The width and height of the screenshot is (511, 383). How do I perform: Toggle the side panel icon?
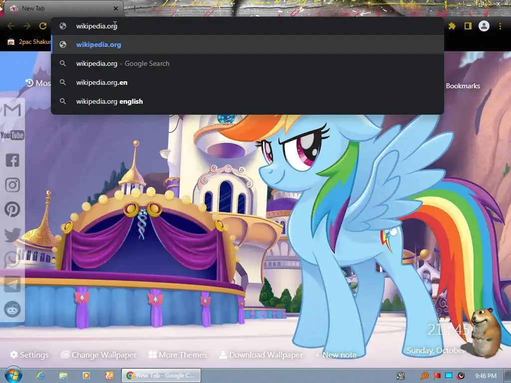468,26
